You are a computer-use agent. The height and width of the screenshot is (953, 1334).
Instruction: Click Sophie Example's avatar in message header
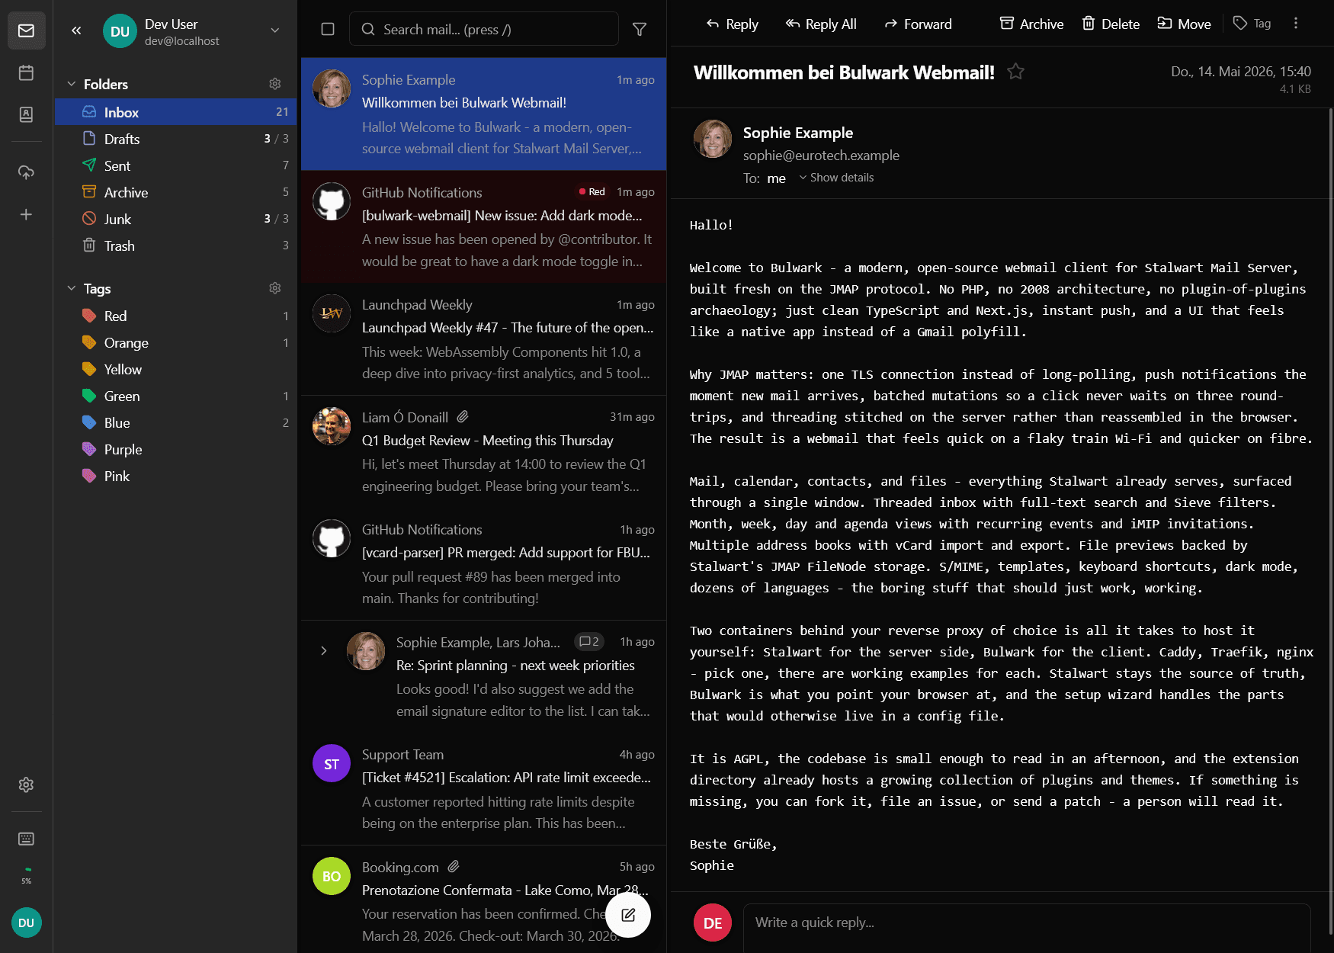[x=713, y=139]
